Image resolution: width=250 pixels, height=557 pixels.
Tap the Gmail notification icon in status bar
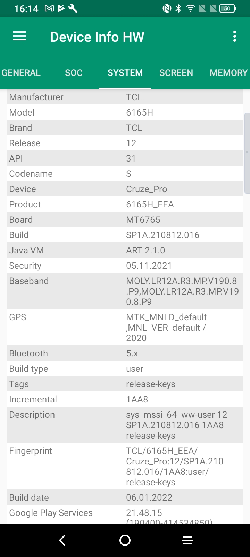(x=49, y=8)
